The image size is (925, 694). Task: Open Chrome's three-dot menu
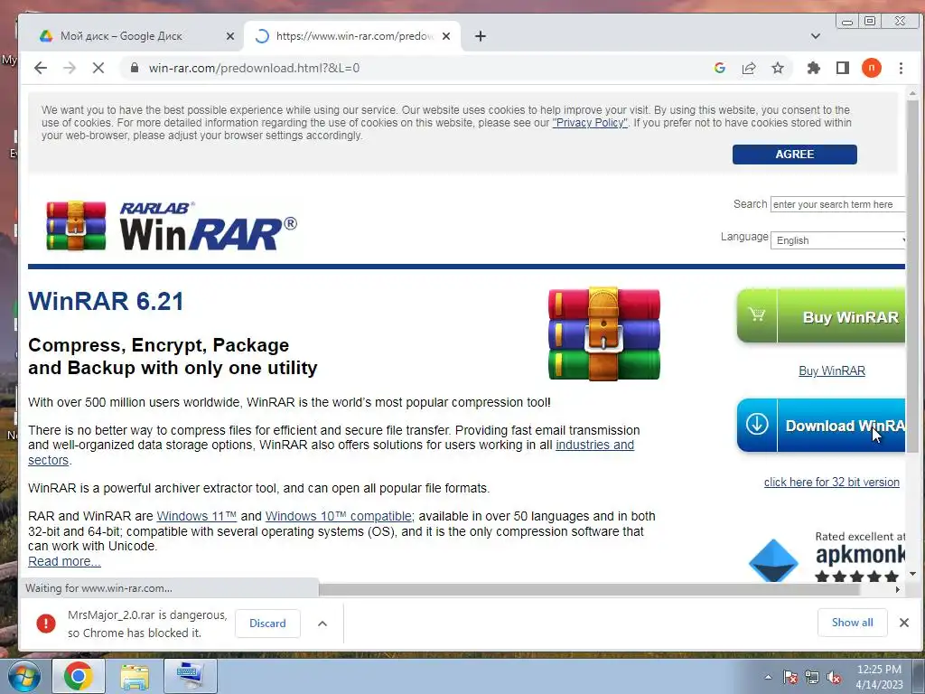tap(901, 68)
